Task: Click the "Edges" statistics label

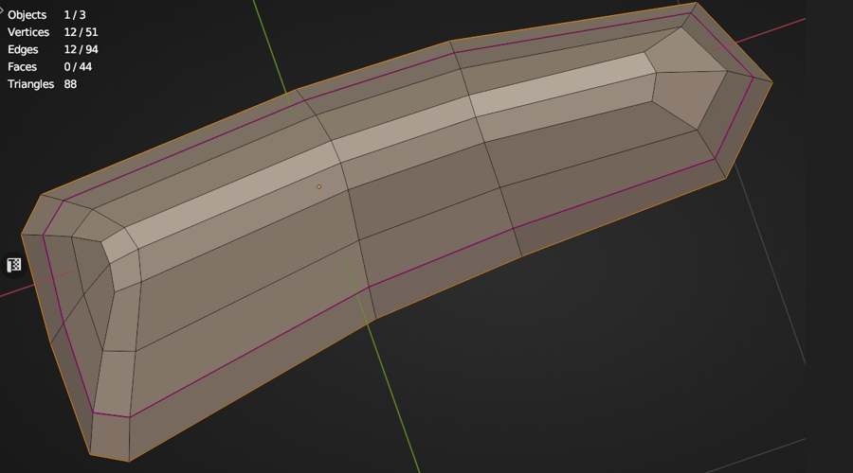Action: coord(23,49)
